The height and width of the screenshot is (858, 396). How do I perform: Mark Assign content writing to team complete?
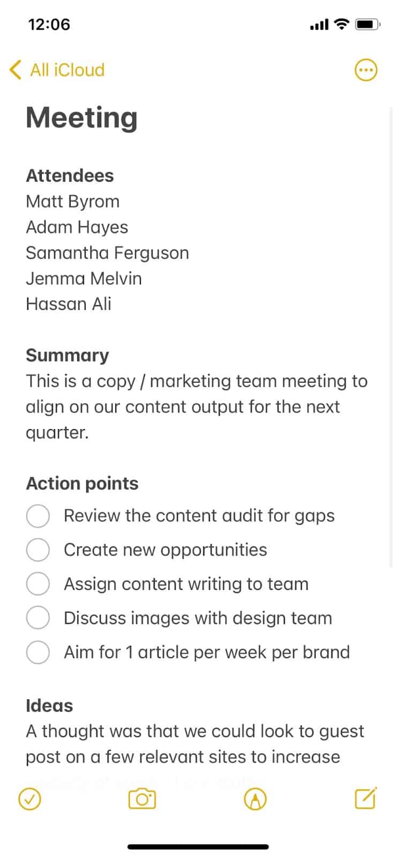(38, 583)
